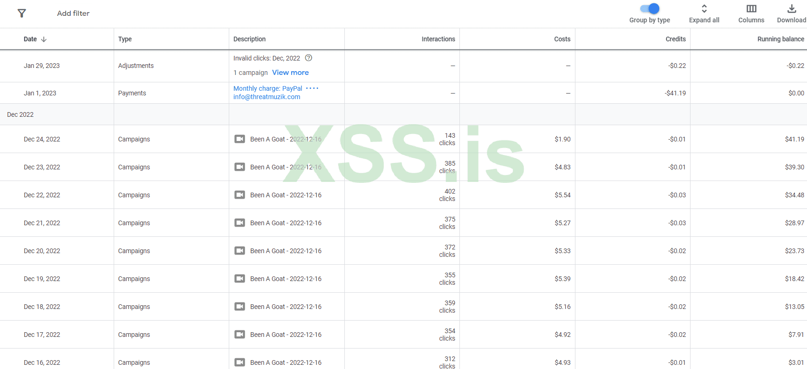Screen dimensions: 807x369
Task: Collapse the Dec 2022 group row
Action: 21,114
